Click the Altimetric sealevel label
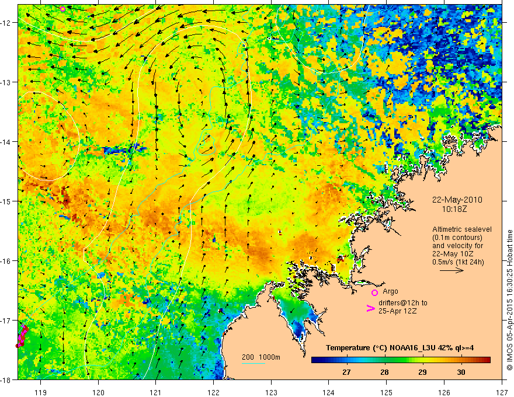 coord(462,229)
